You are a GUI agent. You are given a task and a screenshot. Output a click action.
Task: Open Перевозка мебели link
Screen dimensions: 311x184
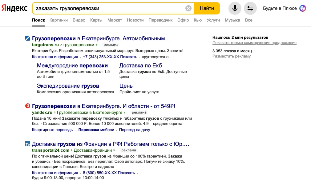tap(96, 130)
